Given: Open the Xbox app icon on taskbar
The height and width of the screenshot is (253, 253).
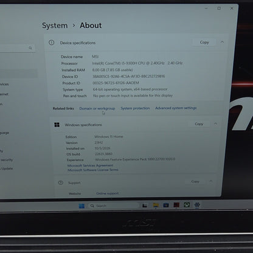Looking at the screenshot, I should pyautogui.click(x=187, y=205).
